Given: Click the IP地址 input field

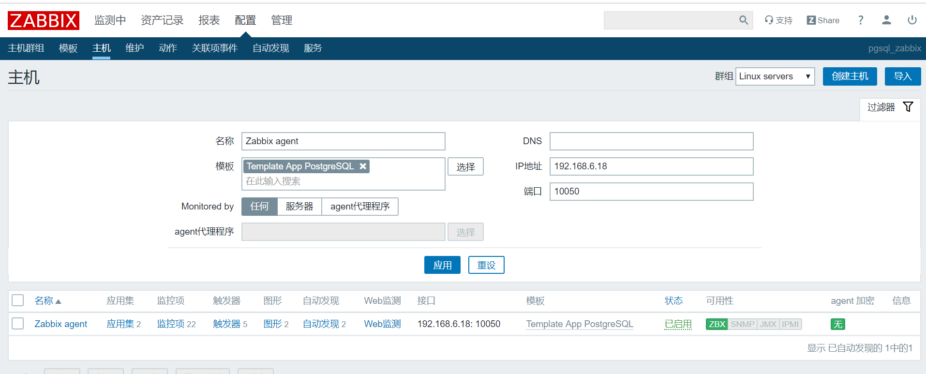Looking at the screenshot, I should (x=651, y=166).
